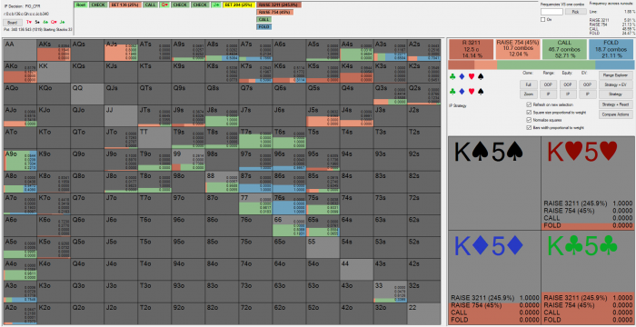Click the Compare Actions button

616,114
